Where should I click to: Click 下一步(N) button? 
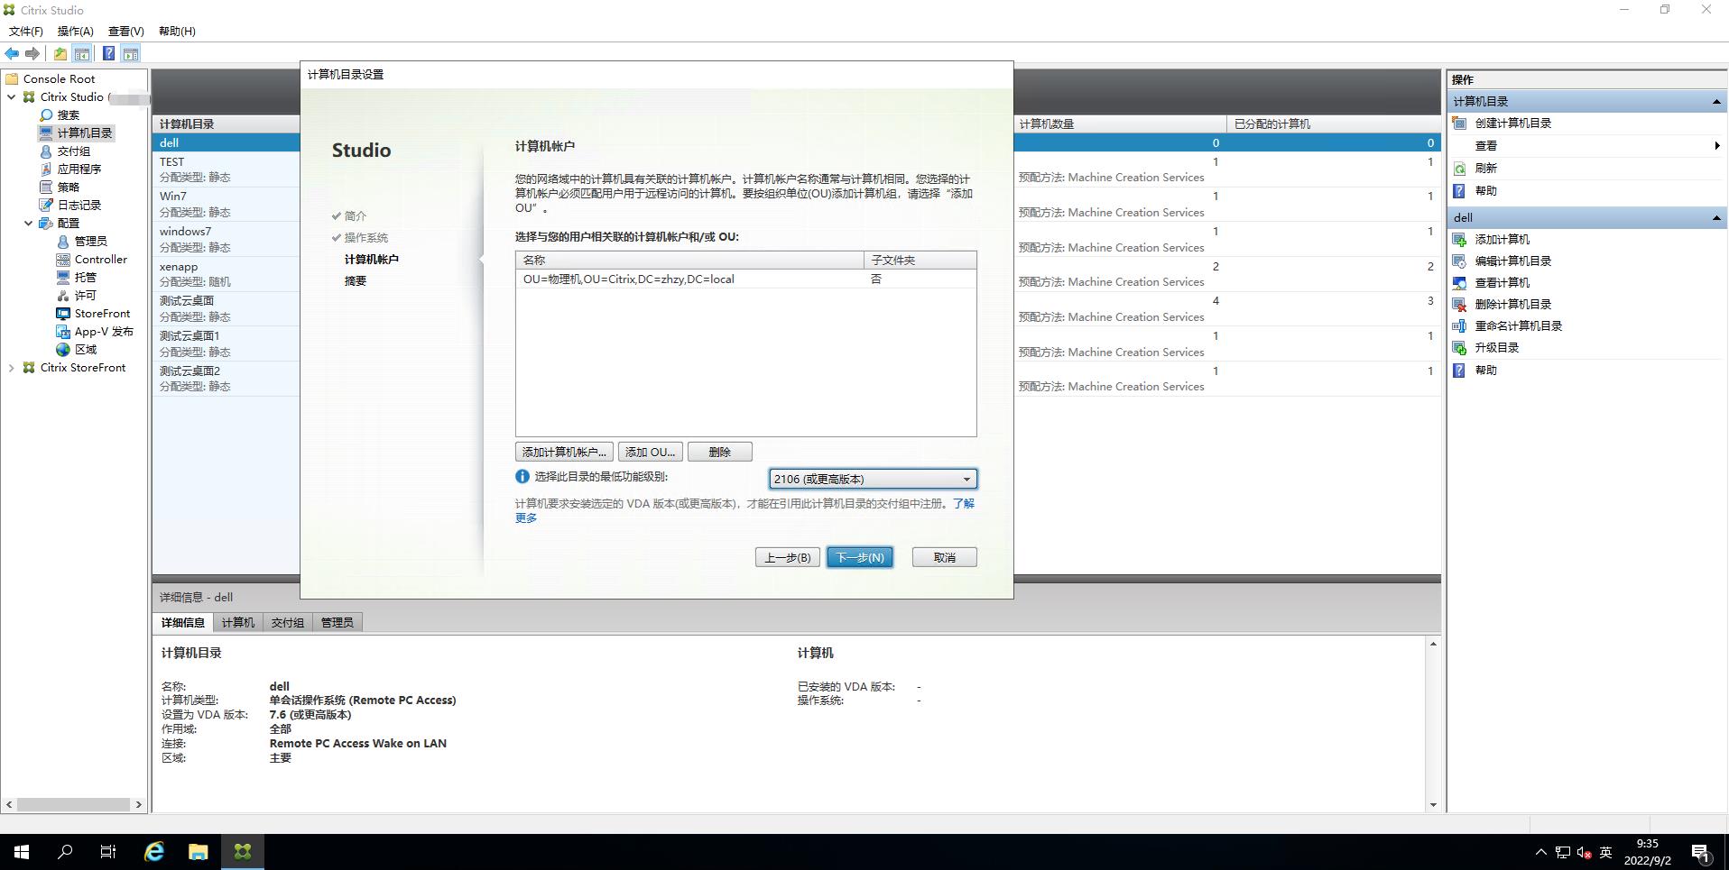pyautogui.click(x=860, y=557)
